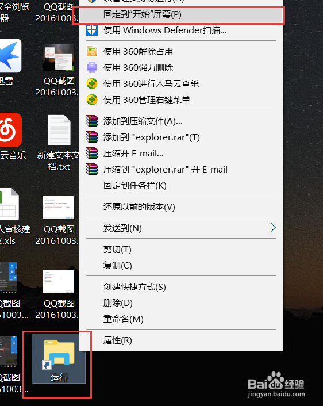Click the icon beside 360管理右键菜单
323x406 pixels.
point(92,99)
